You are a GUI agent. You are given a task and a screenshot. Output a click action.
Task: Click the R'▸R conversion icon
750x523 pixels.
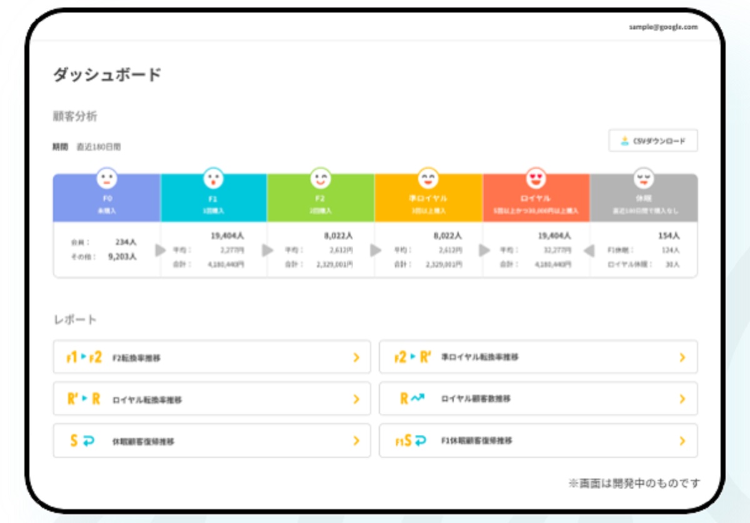pyautogui.click(x=84, y=399)
